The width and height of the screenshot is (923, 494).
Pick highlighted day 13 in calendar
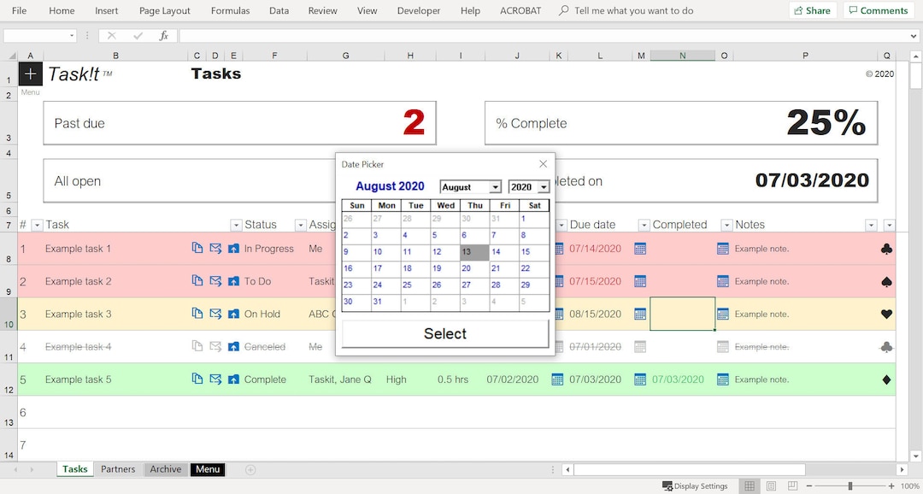click(x=474, y=252)
